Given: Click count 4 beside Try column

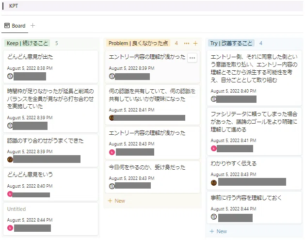Looking at the screenshot, I should [261, 43].
